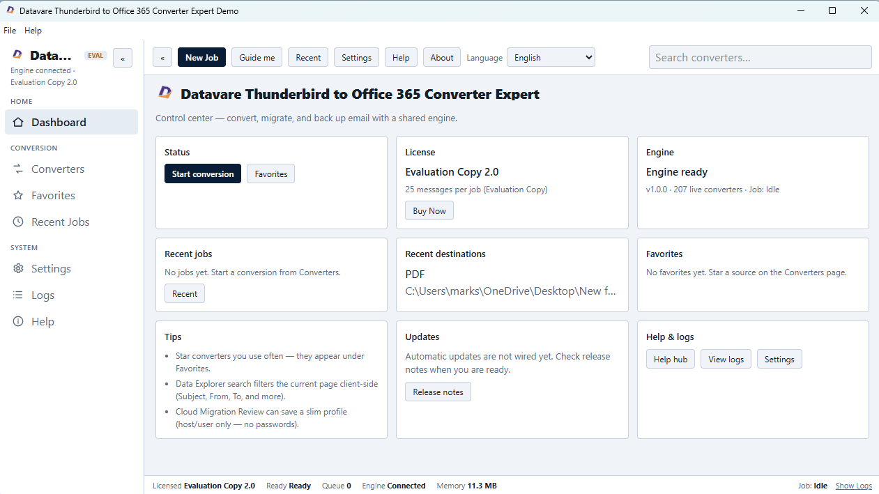
Task: Open Favorites in the sidebar
Action: point(71,196)
